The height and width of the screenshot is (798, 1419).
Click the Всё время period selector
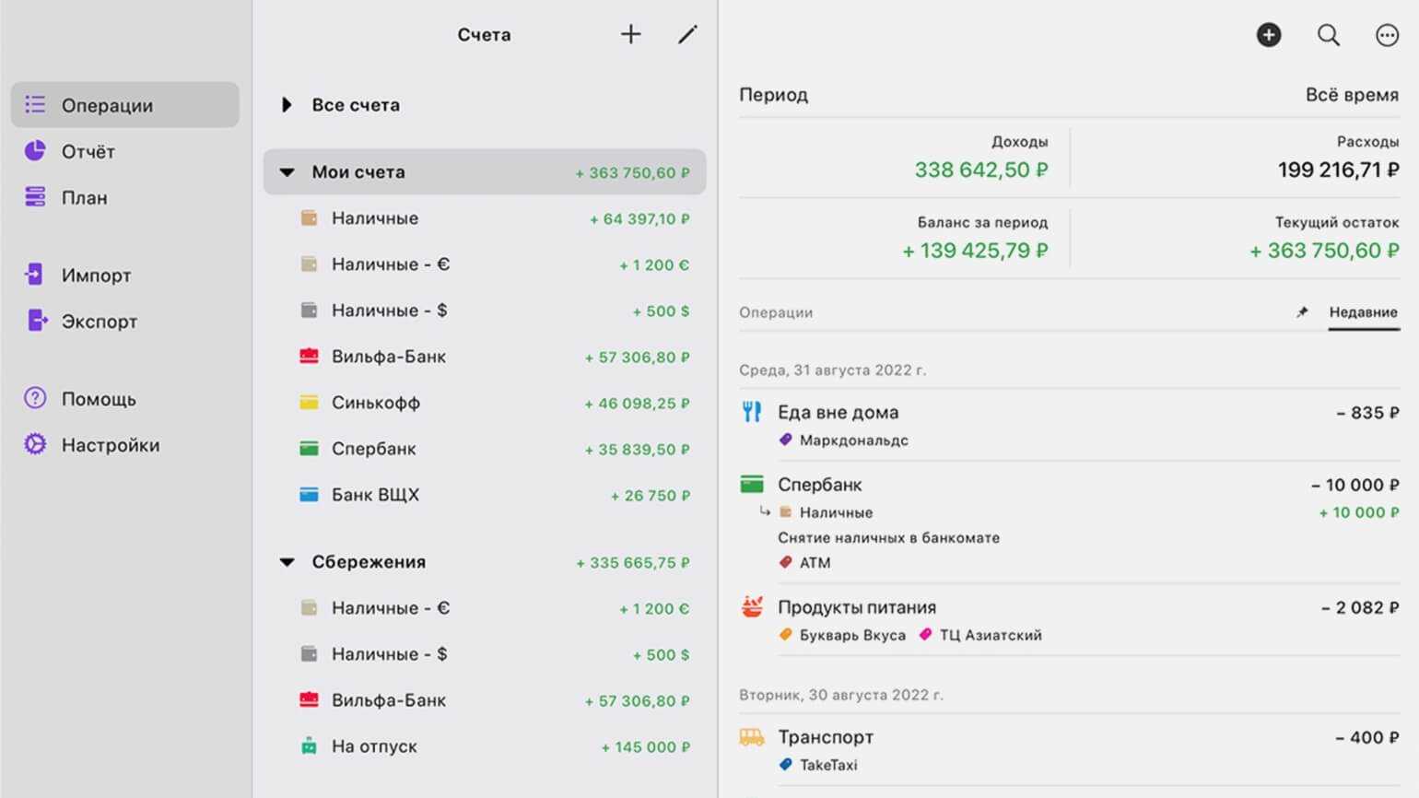(1351, 95)
